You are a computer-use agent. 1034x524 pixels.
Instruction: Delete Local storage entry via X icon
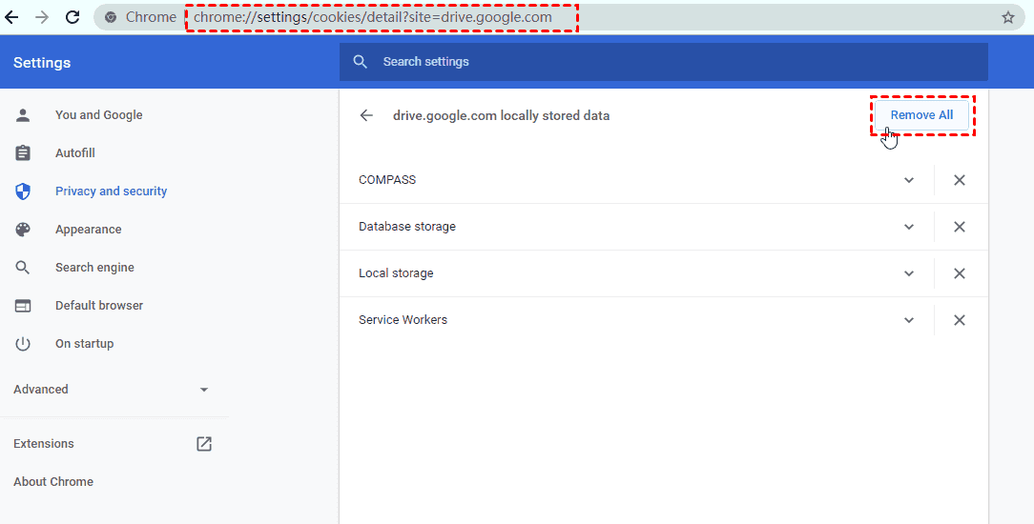(960, 273)
